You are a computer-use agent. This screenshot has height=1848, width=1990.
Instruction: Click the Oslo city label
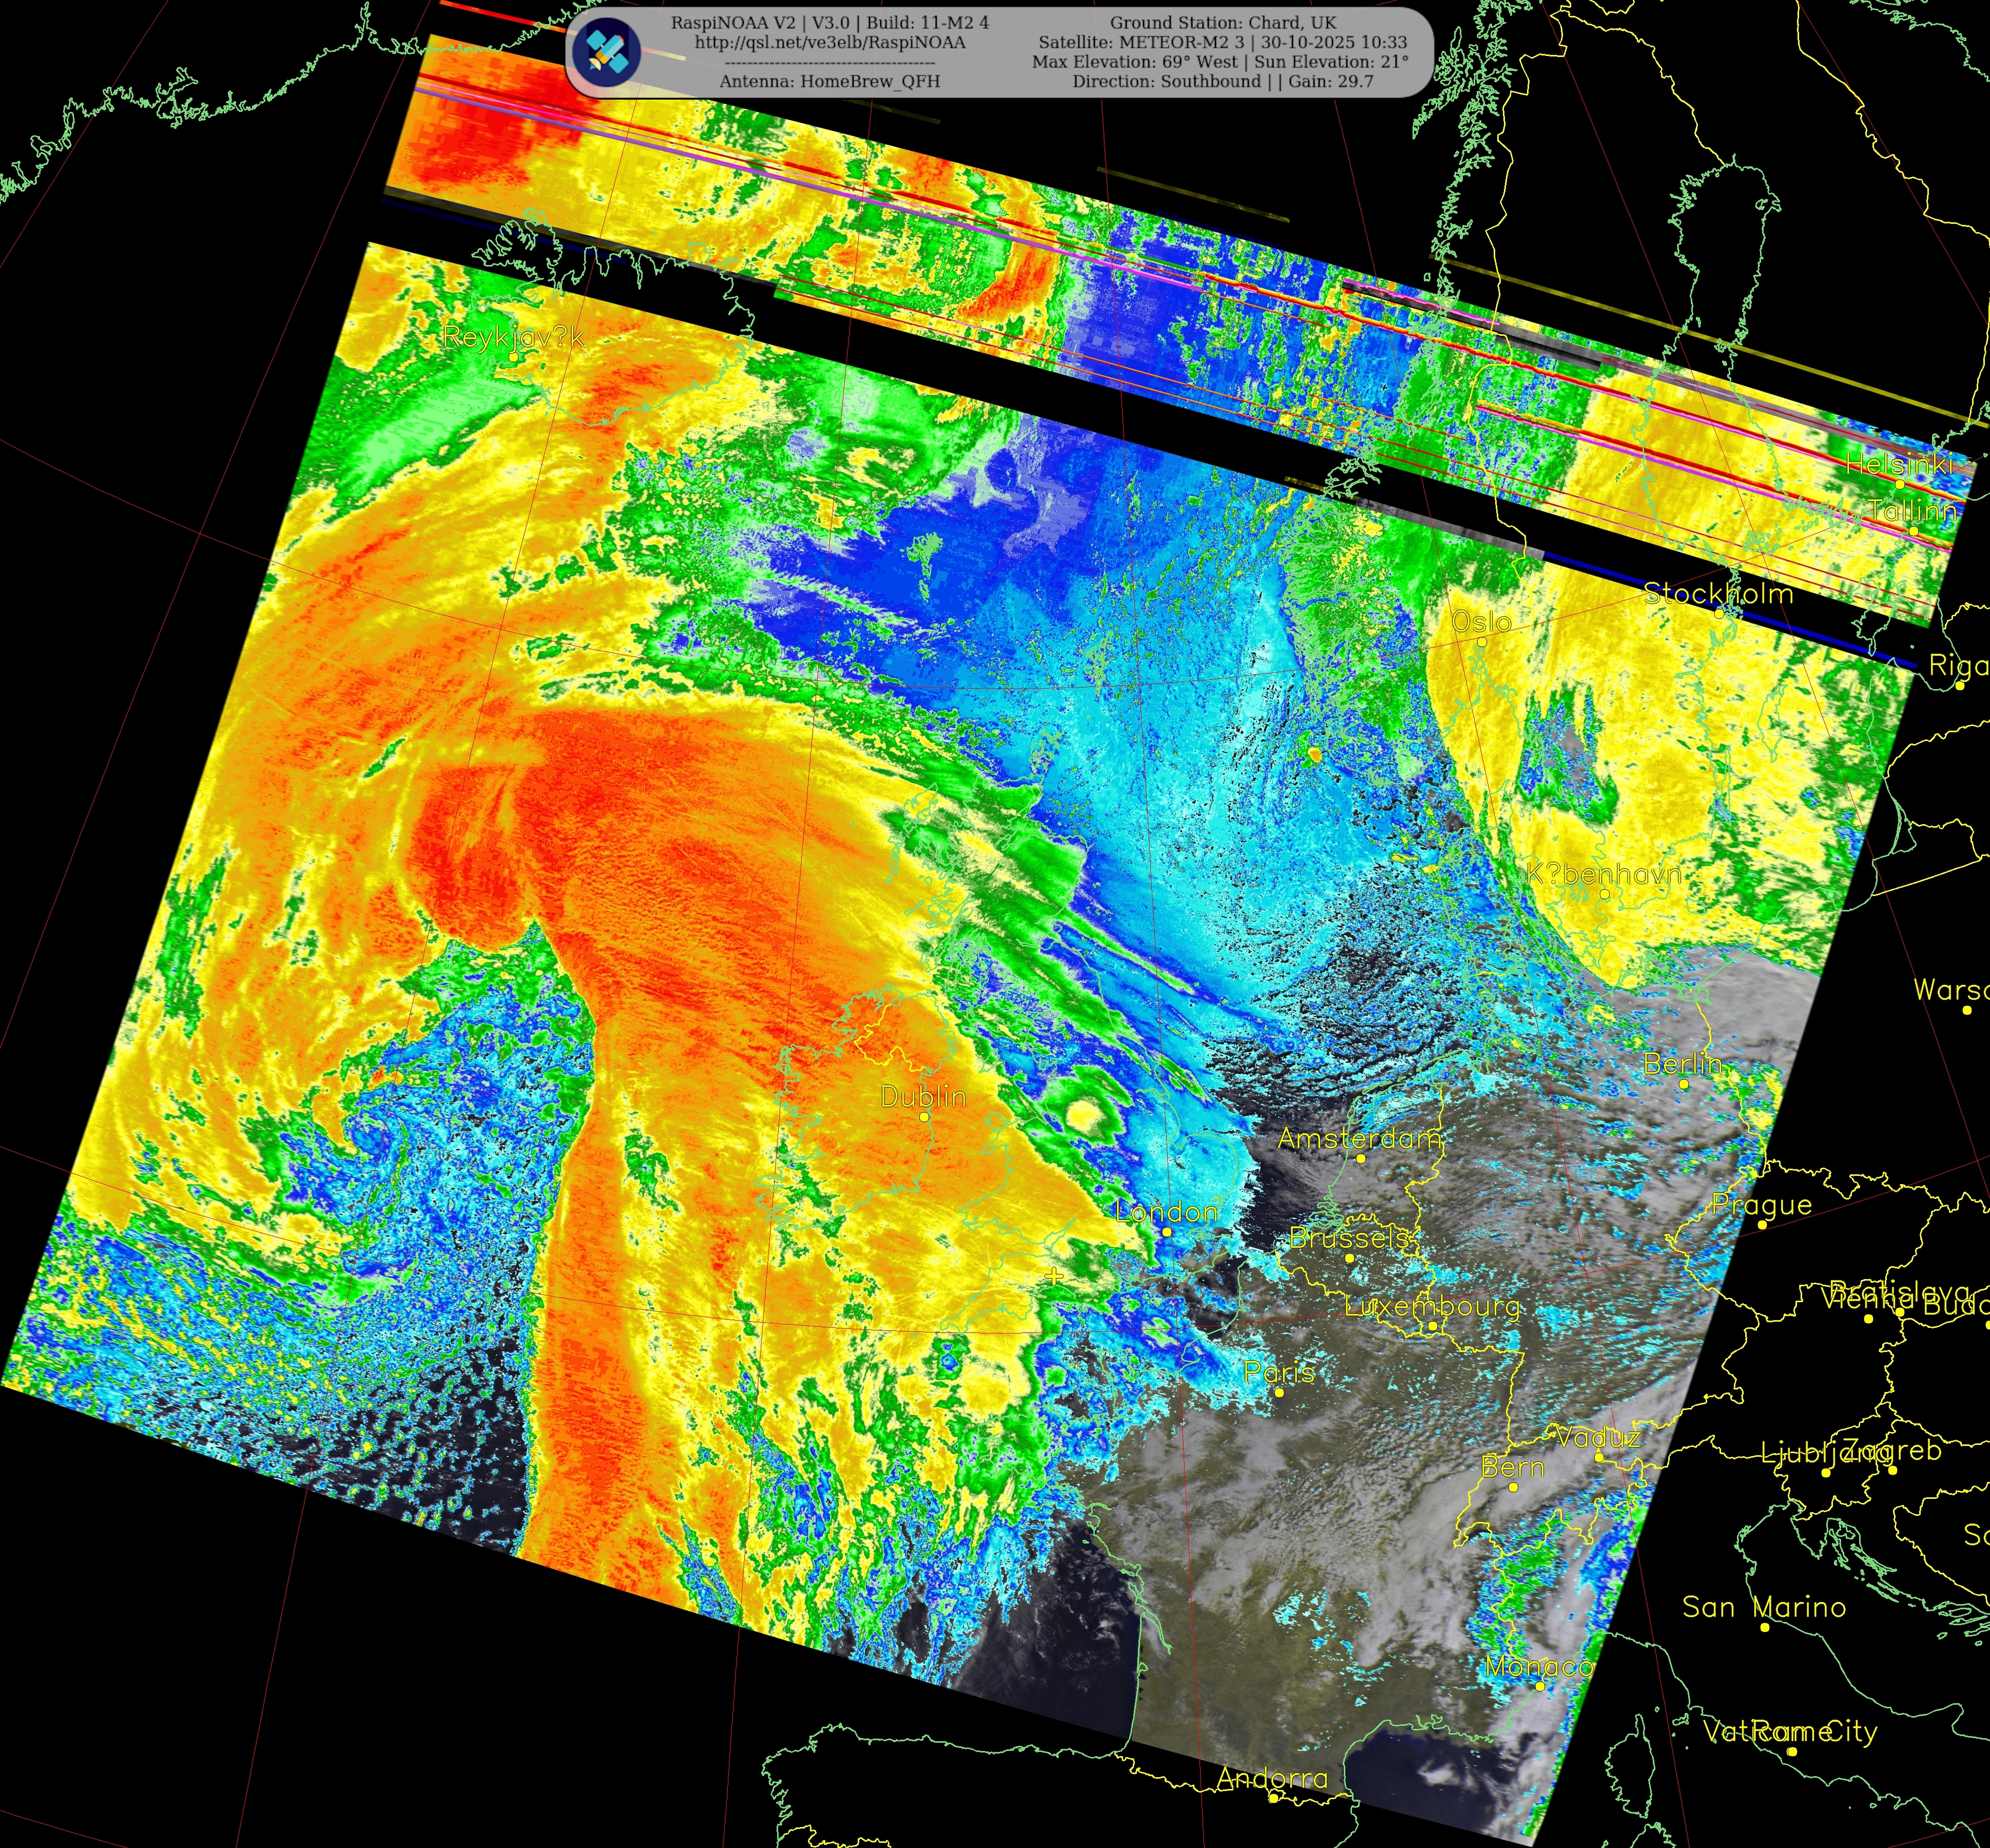(x=1481, y=622)
